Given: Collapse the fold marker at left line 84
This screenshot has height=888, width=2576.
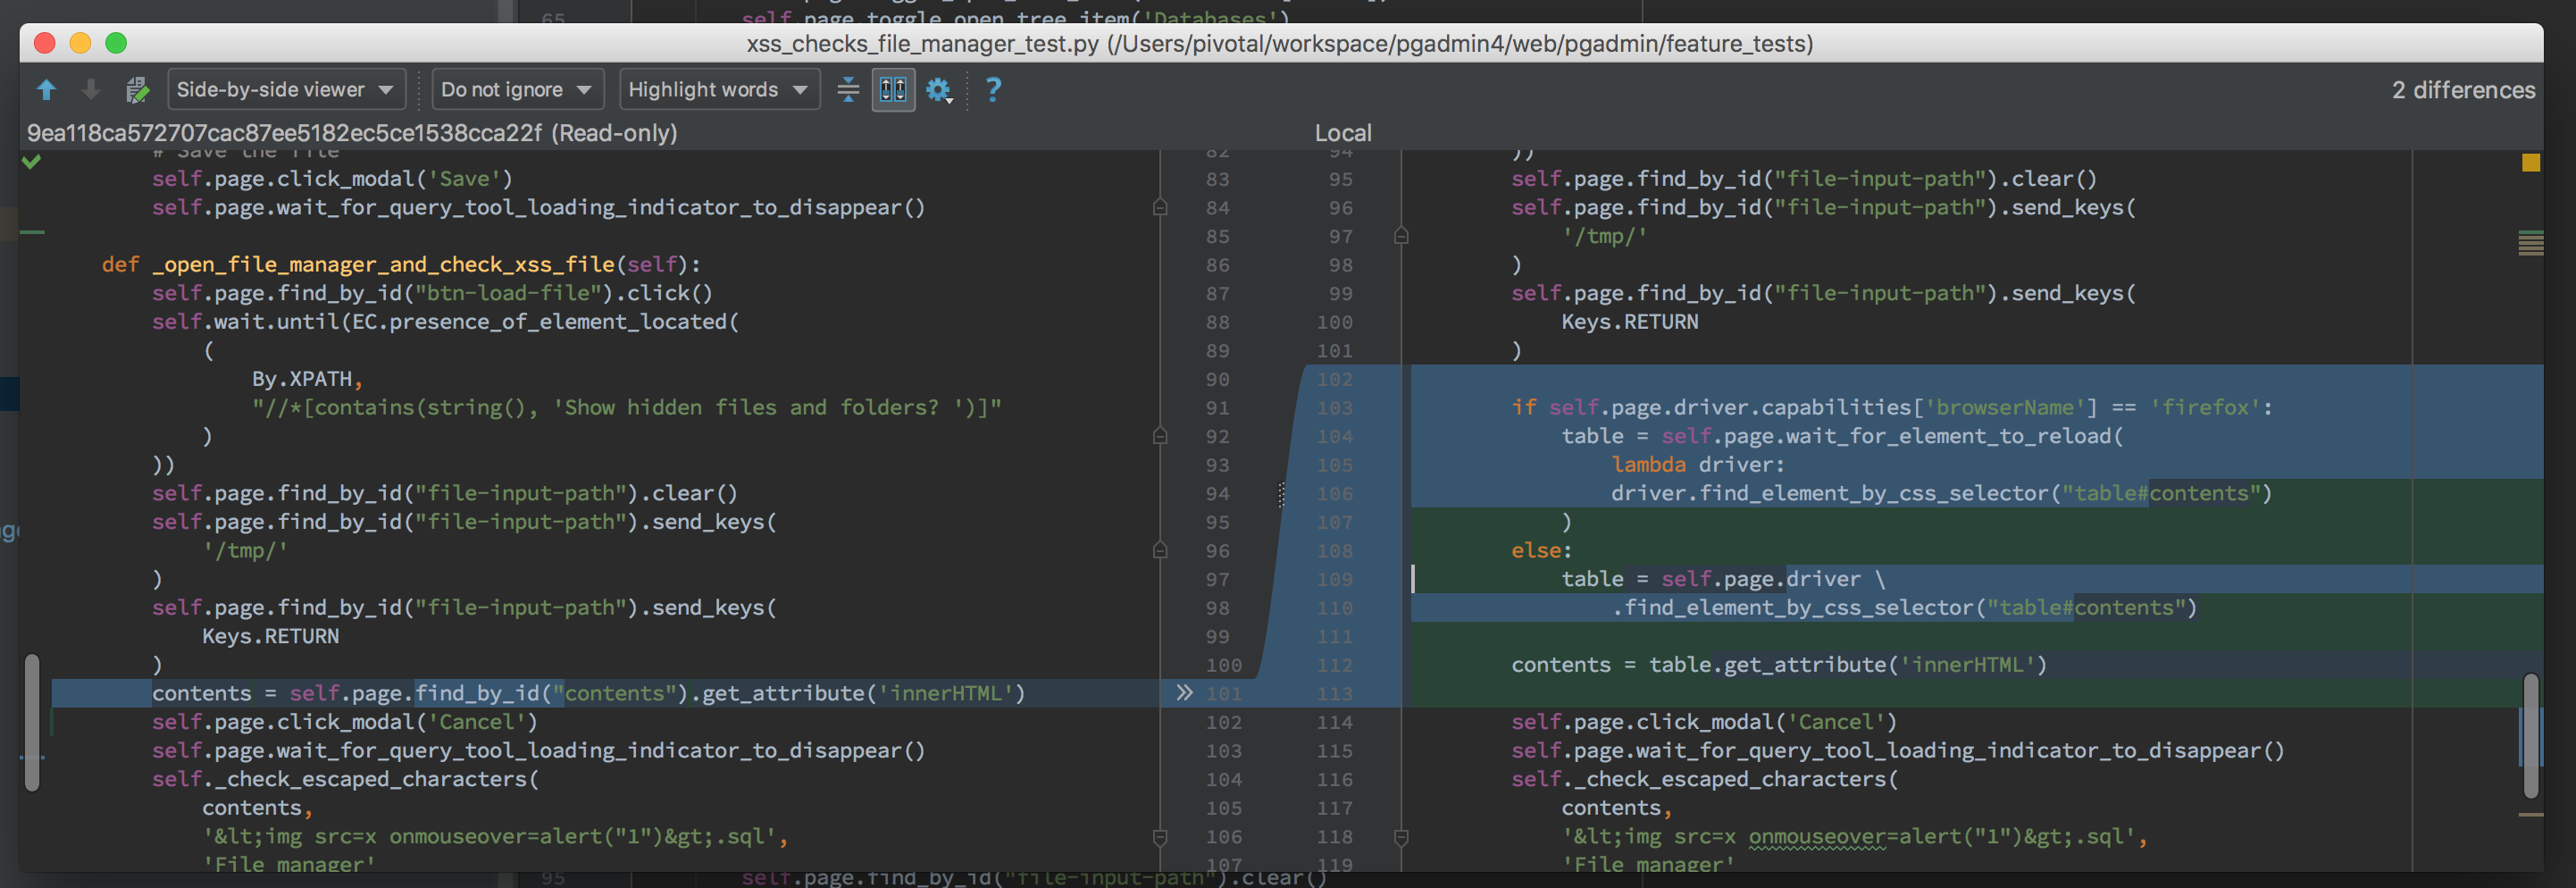Looking at the screenshot, I should pyautogui.click(x=1160, y=207).
